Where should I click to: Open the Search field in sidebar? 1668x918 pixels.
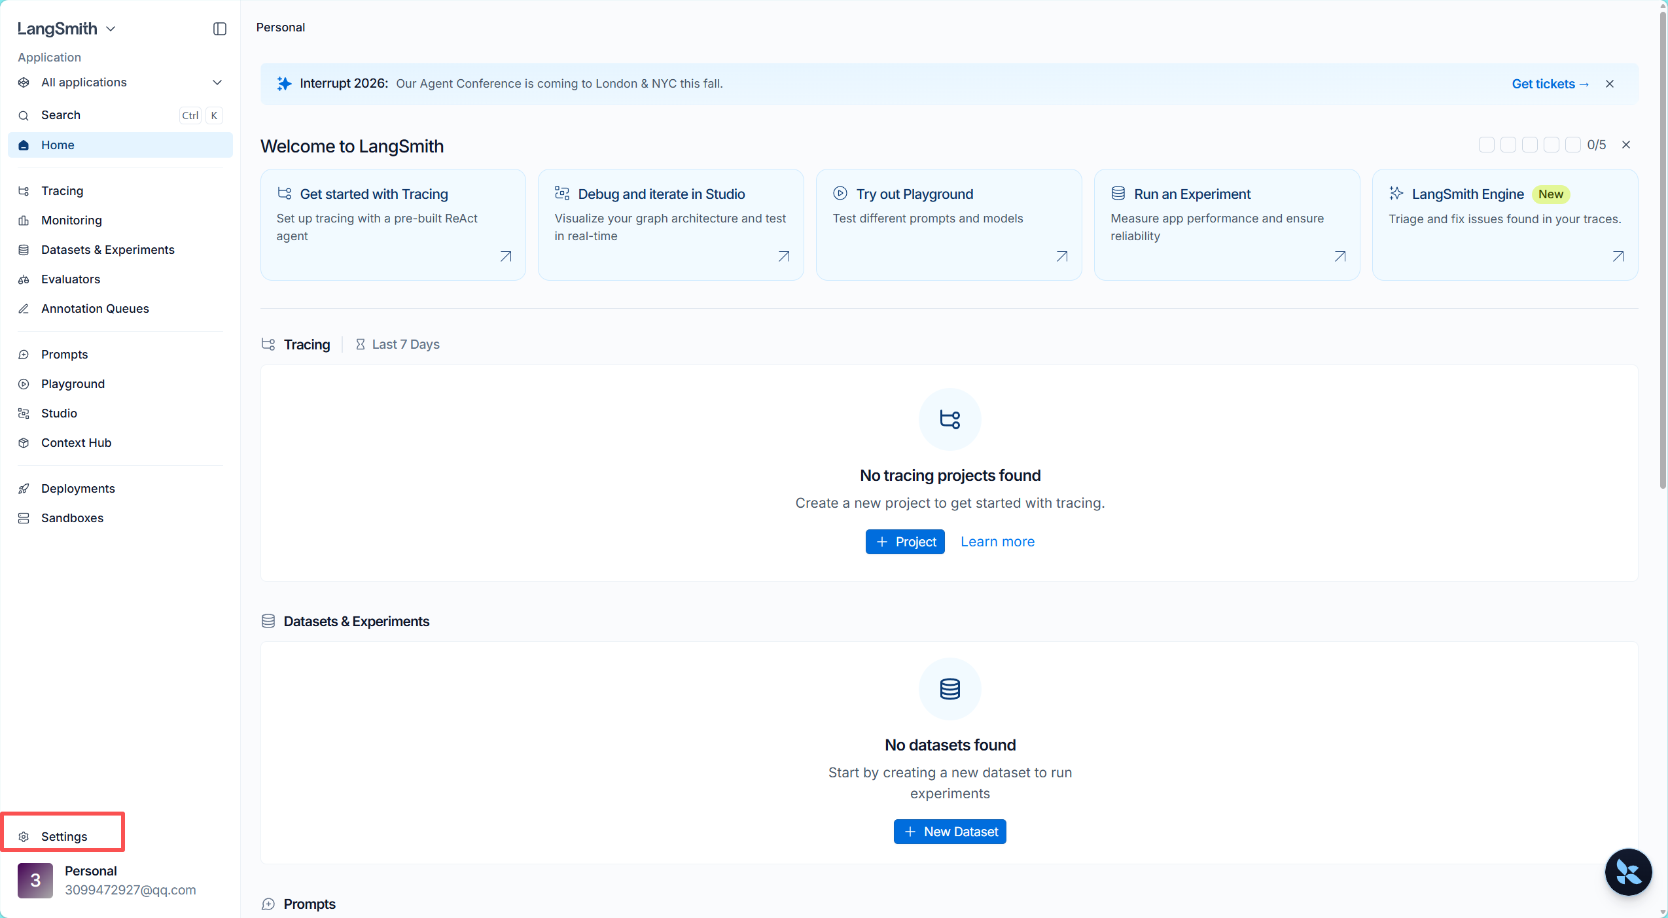point(120,116)
